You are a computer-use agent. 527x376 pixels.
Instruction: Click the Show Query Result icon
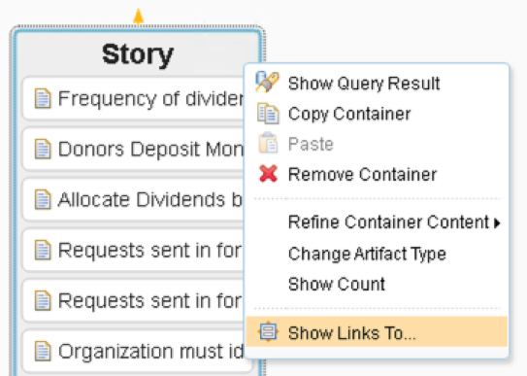267,82
